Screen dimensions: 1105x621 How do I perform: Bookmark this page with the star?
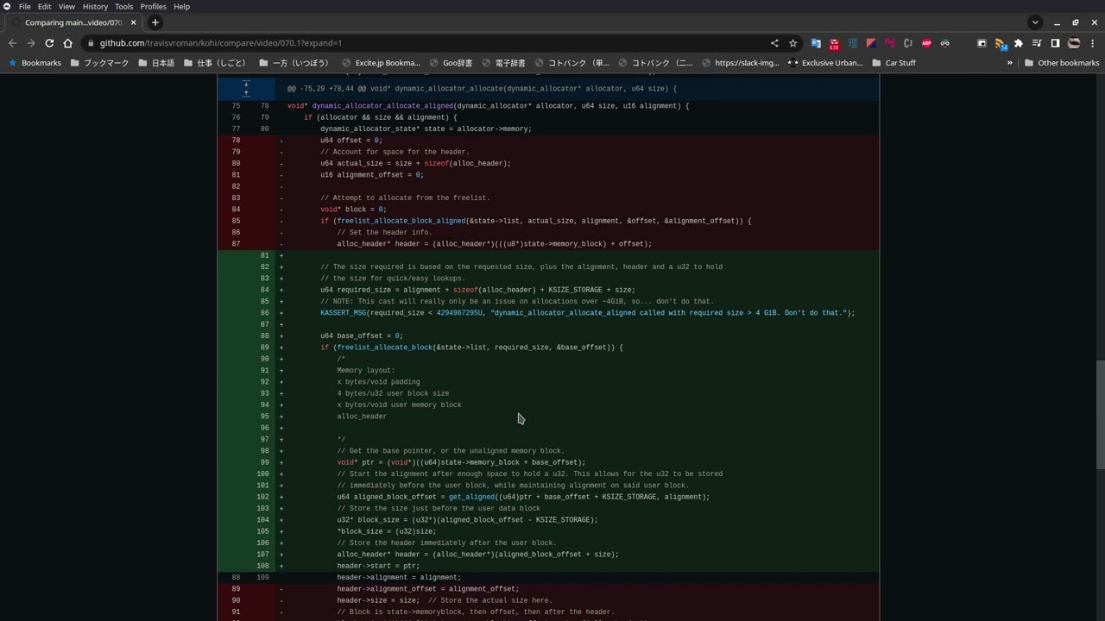pyautogui.click(x=792, y=43)
